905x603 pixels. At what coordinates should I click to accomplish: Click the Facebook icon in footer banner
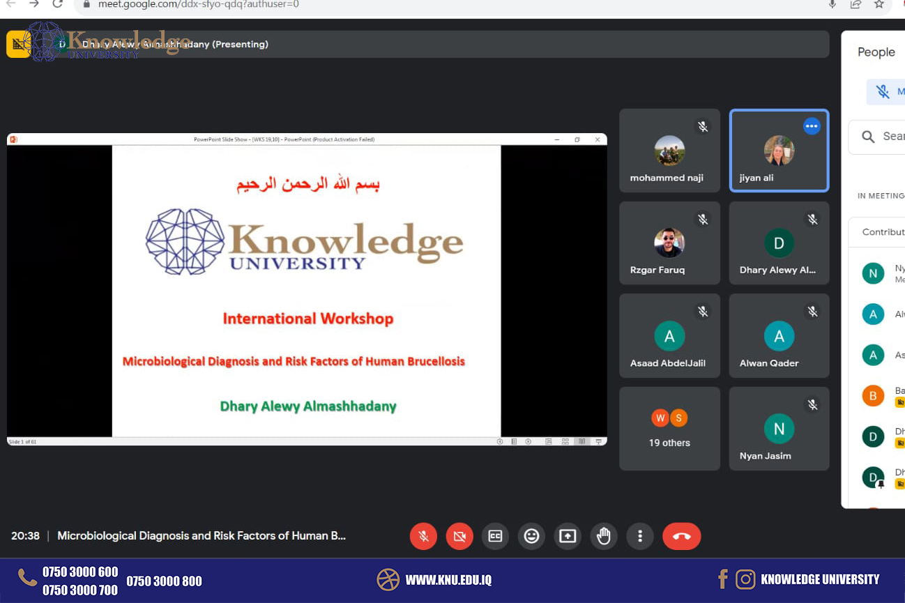[723, 579]
